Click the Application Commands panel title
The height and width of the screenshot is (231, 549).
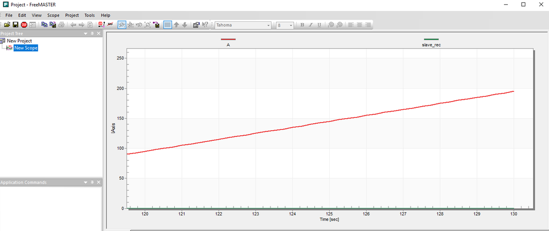click(x=24, y=183)
